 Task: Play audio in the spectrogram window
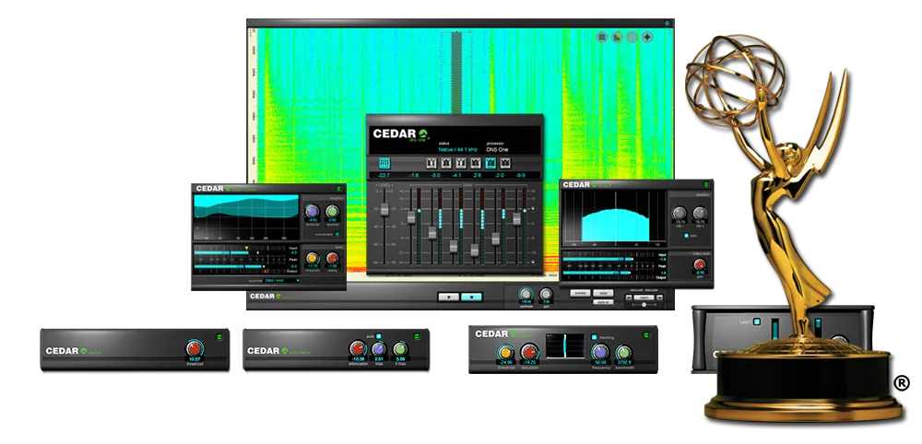449,298
